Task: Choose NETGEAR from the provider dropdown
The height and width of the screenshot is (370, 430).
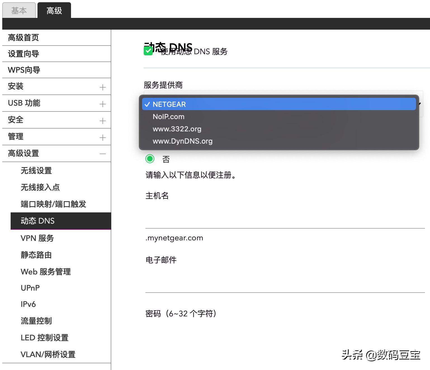Action: point(279,104)
